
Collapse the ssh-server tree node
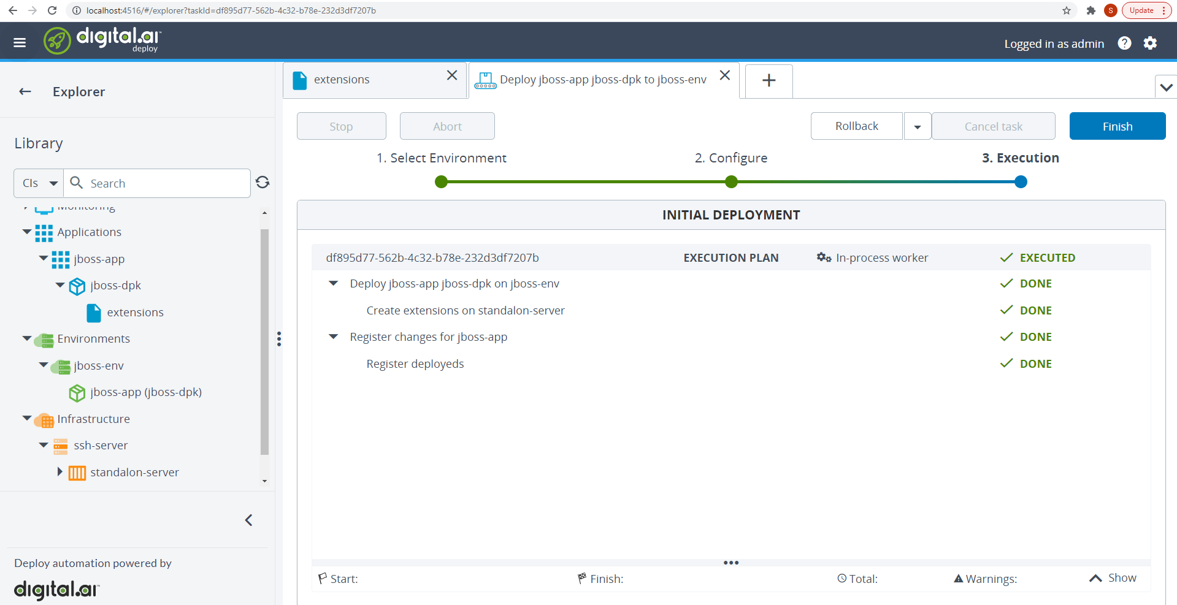point(43,445)
